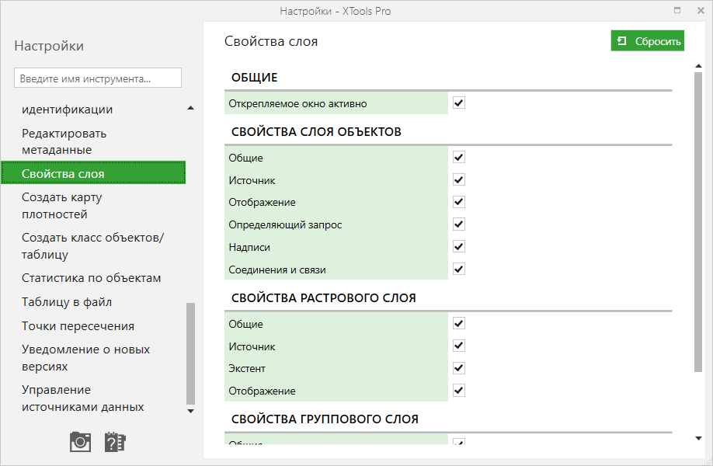Image resolution: width=713 pixels, height=466 pixels.
Task: Open Управление источниками данных item
Action: pyautogui.click(x=82, y=398)
